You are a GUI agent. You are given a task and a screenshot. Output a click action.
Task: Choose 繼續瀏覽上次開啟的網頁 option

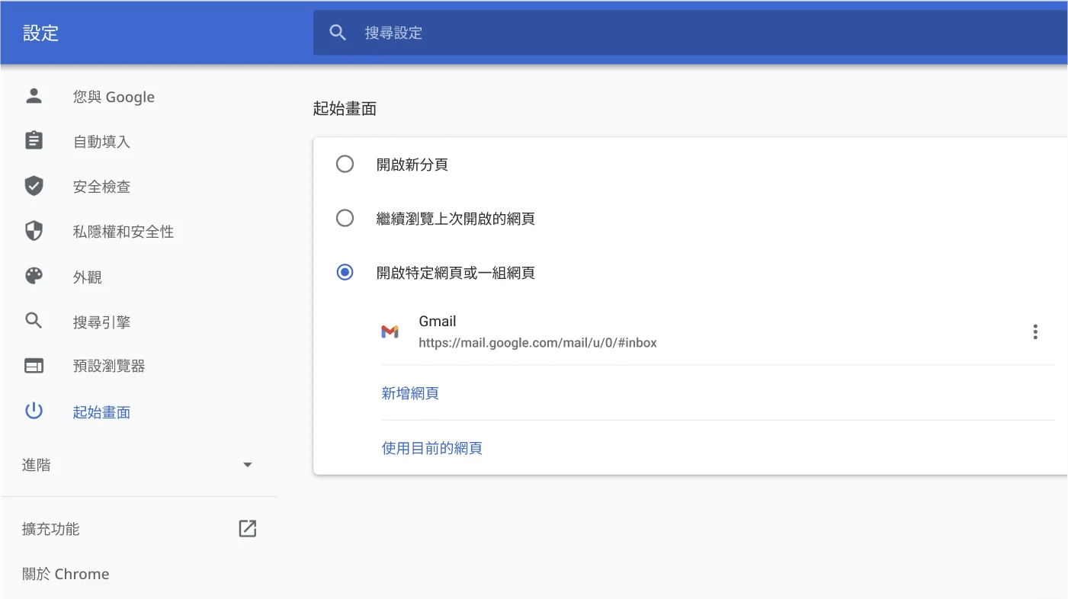click(345, 218)
